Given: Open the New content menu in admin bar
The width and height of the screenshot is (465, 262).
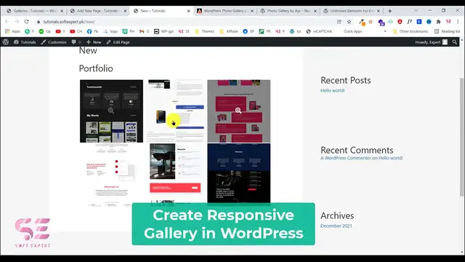Looking at the screenshot, I should click(x=94, y=42).
